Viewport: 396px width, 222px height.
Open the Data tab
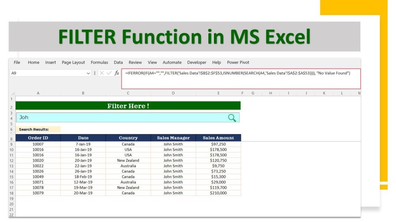coord(118,62)
